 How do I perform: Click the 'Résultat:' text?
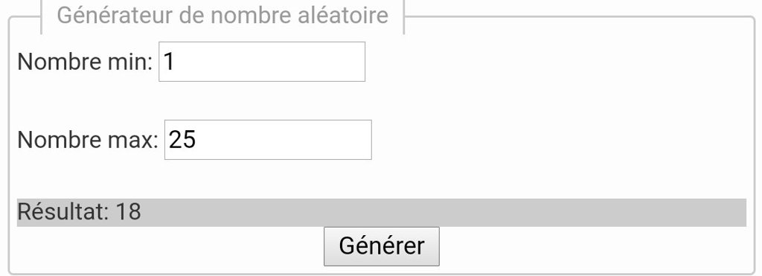tap(63, 212)
